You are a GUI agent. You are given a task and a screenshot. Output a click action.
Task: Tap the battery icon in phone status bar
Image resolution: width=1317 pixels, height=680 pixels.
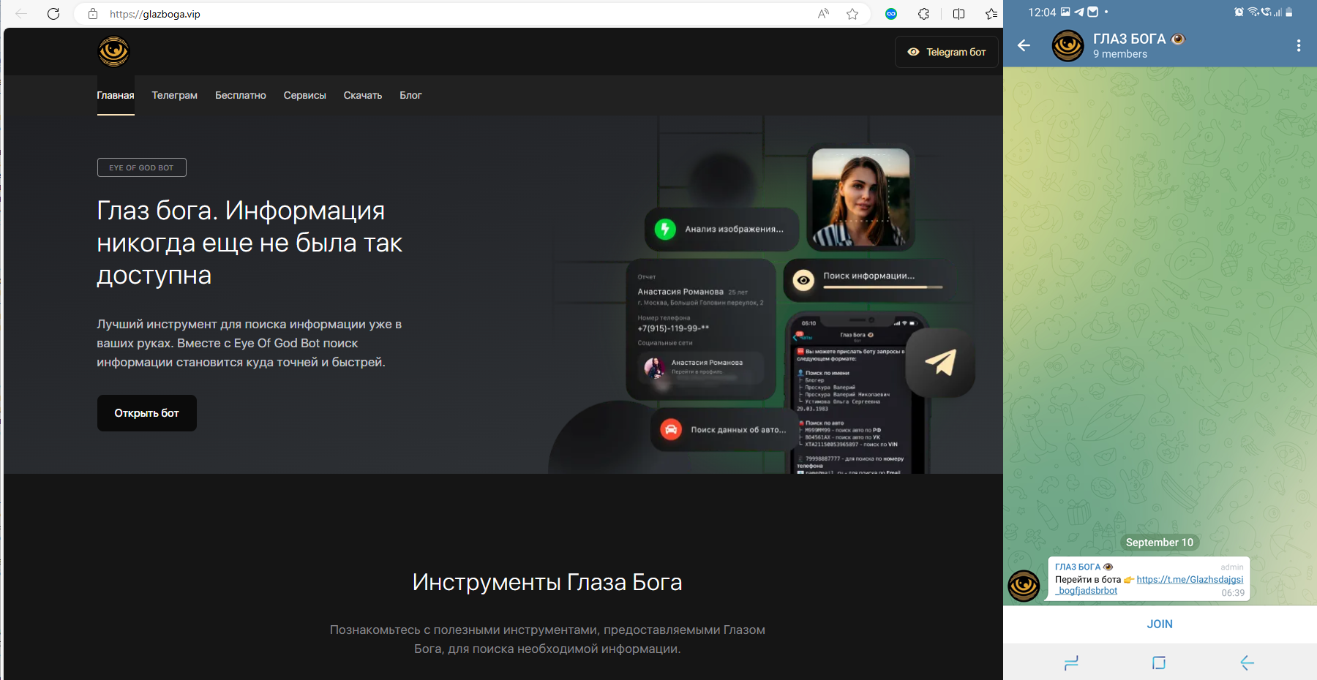(1289, 12)
